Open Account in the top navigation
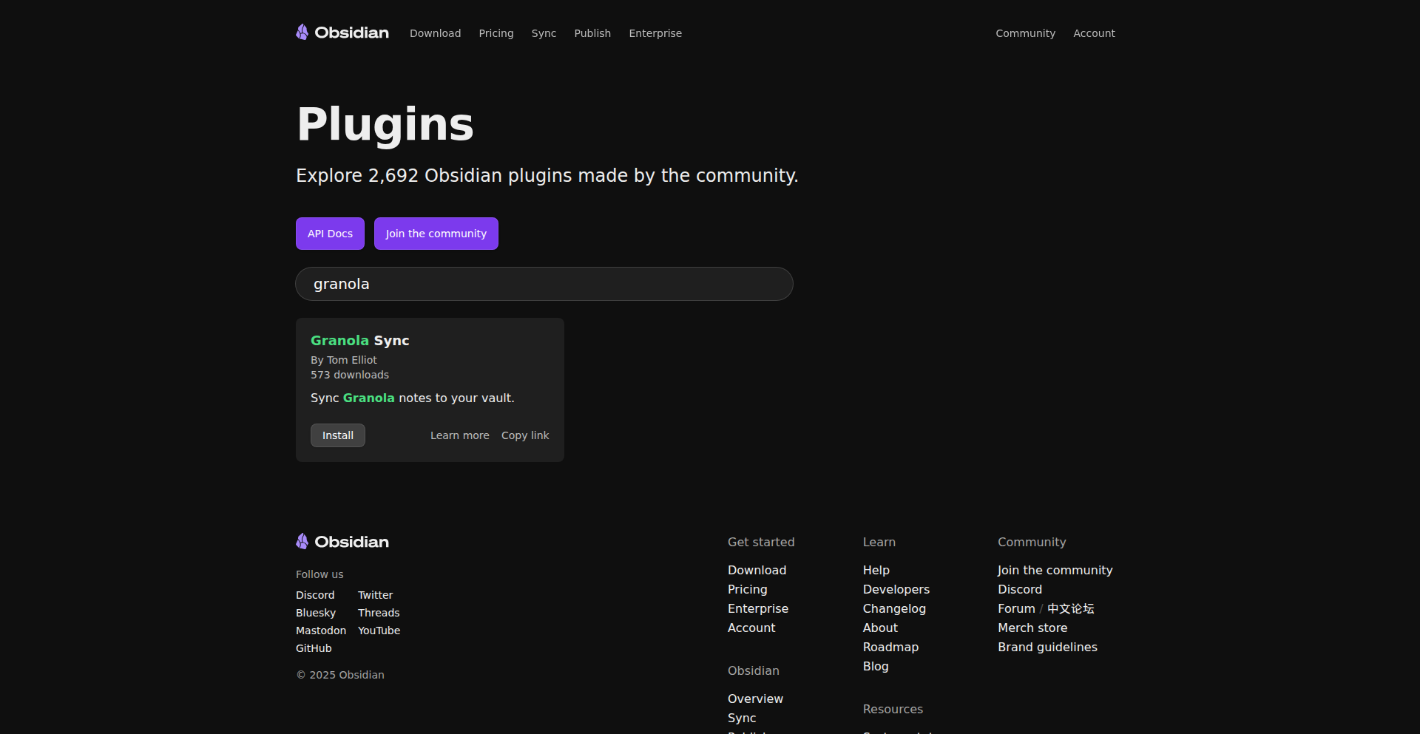 pos(1094,33)
